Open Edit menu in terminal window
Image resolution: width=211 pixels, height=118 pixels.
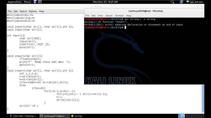coord(93,16)
